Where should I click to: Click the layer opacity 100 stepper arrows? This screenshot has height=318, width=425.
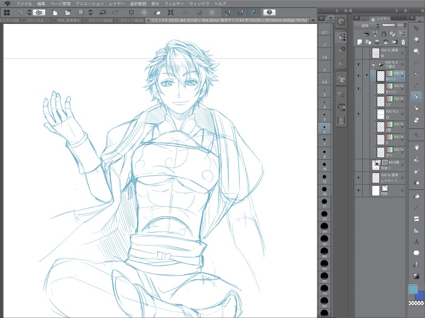[x=405, y=25]
